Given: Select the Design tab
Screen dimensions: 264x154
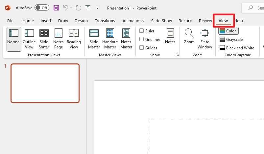Looking at the screenshot, I should (x=81, y=21).
